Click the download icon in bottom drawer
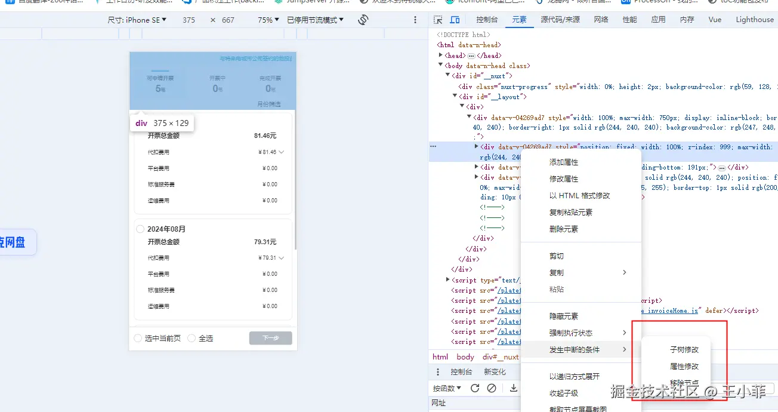Image resolution: width=778 pixels, height=412 pixels. (513, 388)
